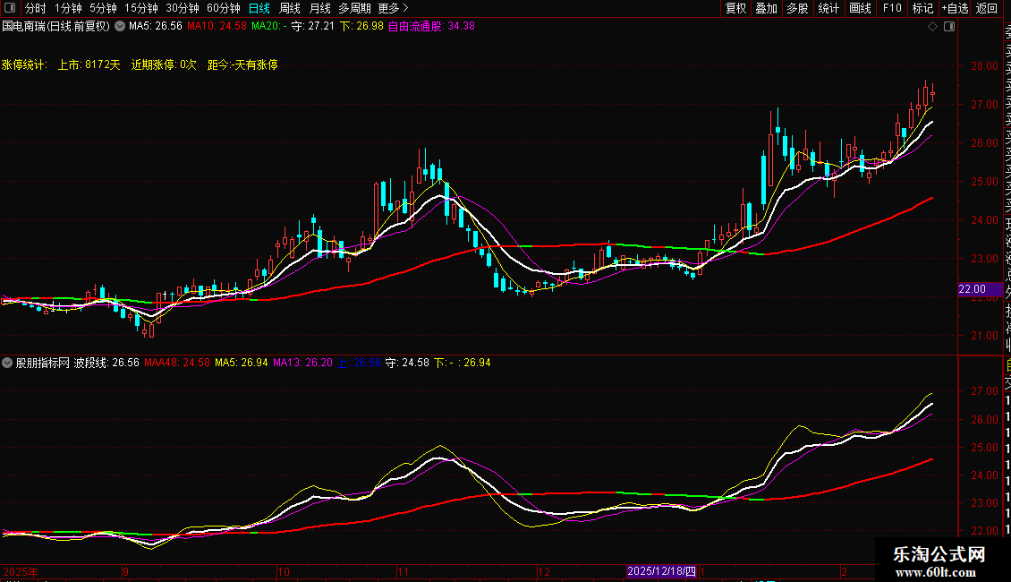
Task: Toggle the right side panel icon
Action: (x=949, y=27)
